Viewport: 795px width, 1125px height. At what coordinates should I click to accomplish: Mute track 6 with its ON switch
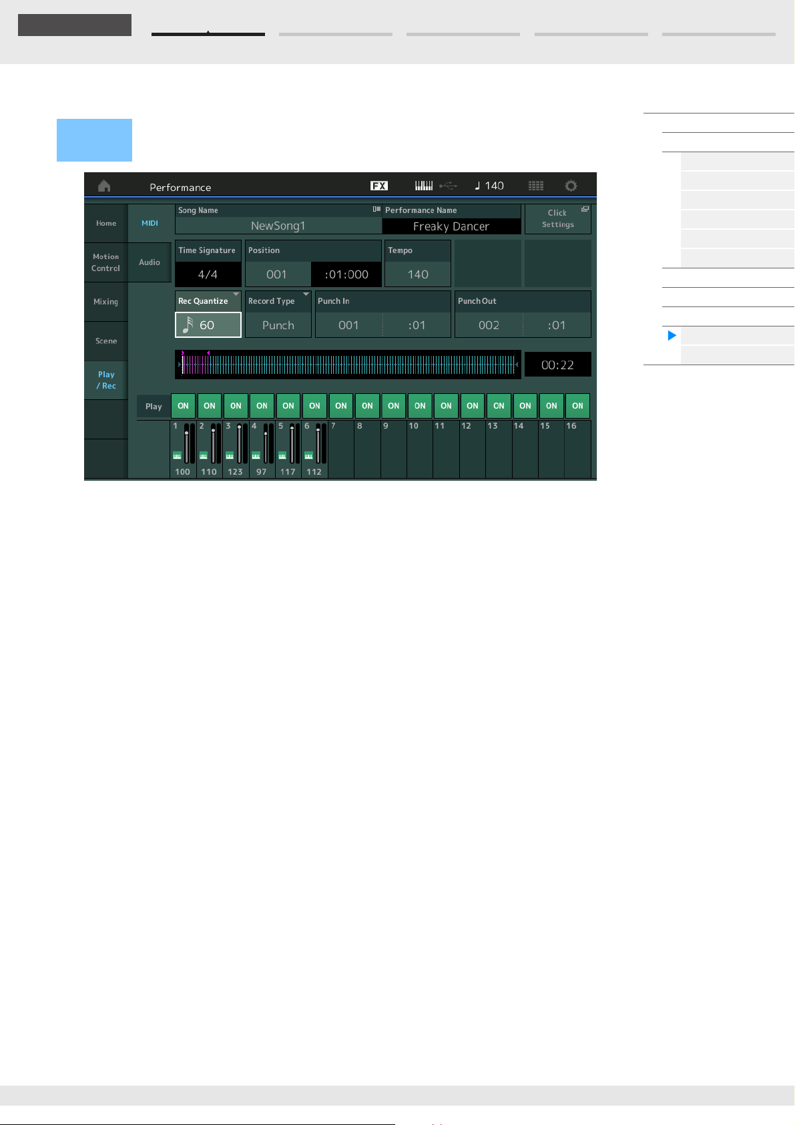pos(314,406)
